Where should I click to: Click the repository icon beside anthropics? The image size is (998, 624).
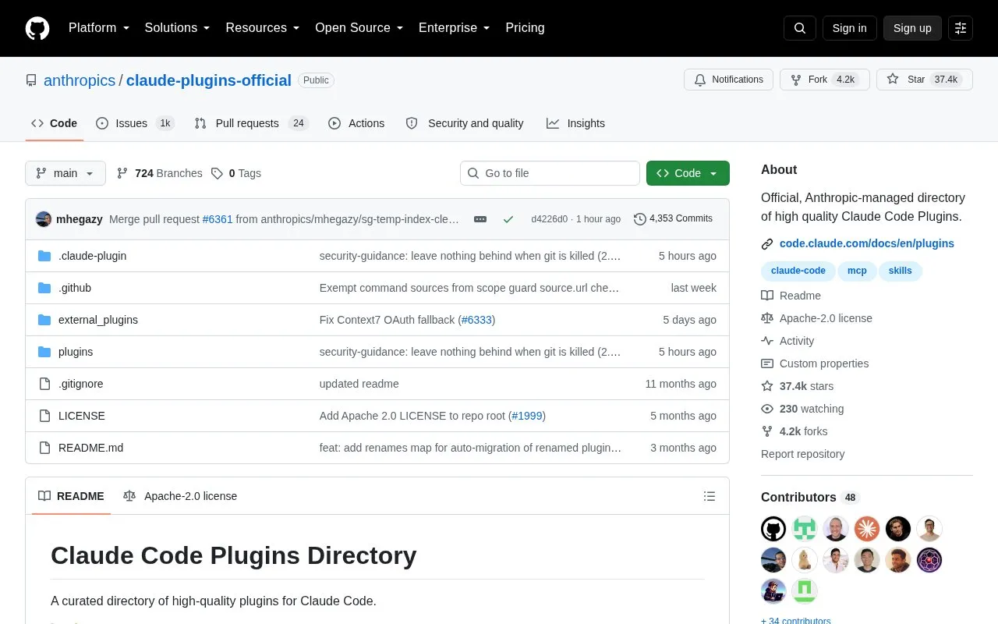pyautogui.click(x=31, y=80)
